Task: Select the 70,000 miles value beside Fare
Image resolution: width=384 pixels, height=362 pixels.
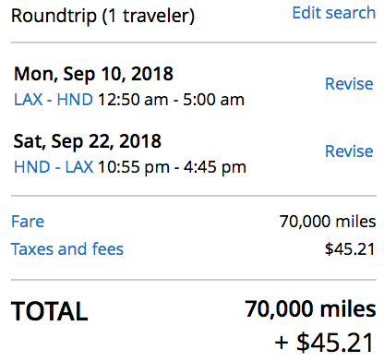Action: [x=328, y=222]
